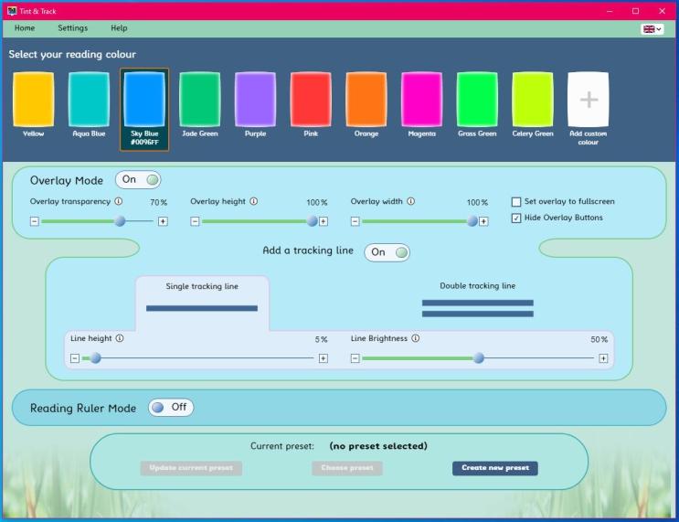Open the language flag dropdown
Viewport: 679px width, 522px height.
tap(652, 29)
